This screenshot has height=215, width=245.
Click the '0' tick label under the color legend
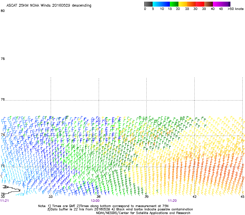click(x=145, y=9)
